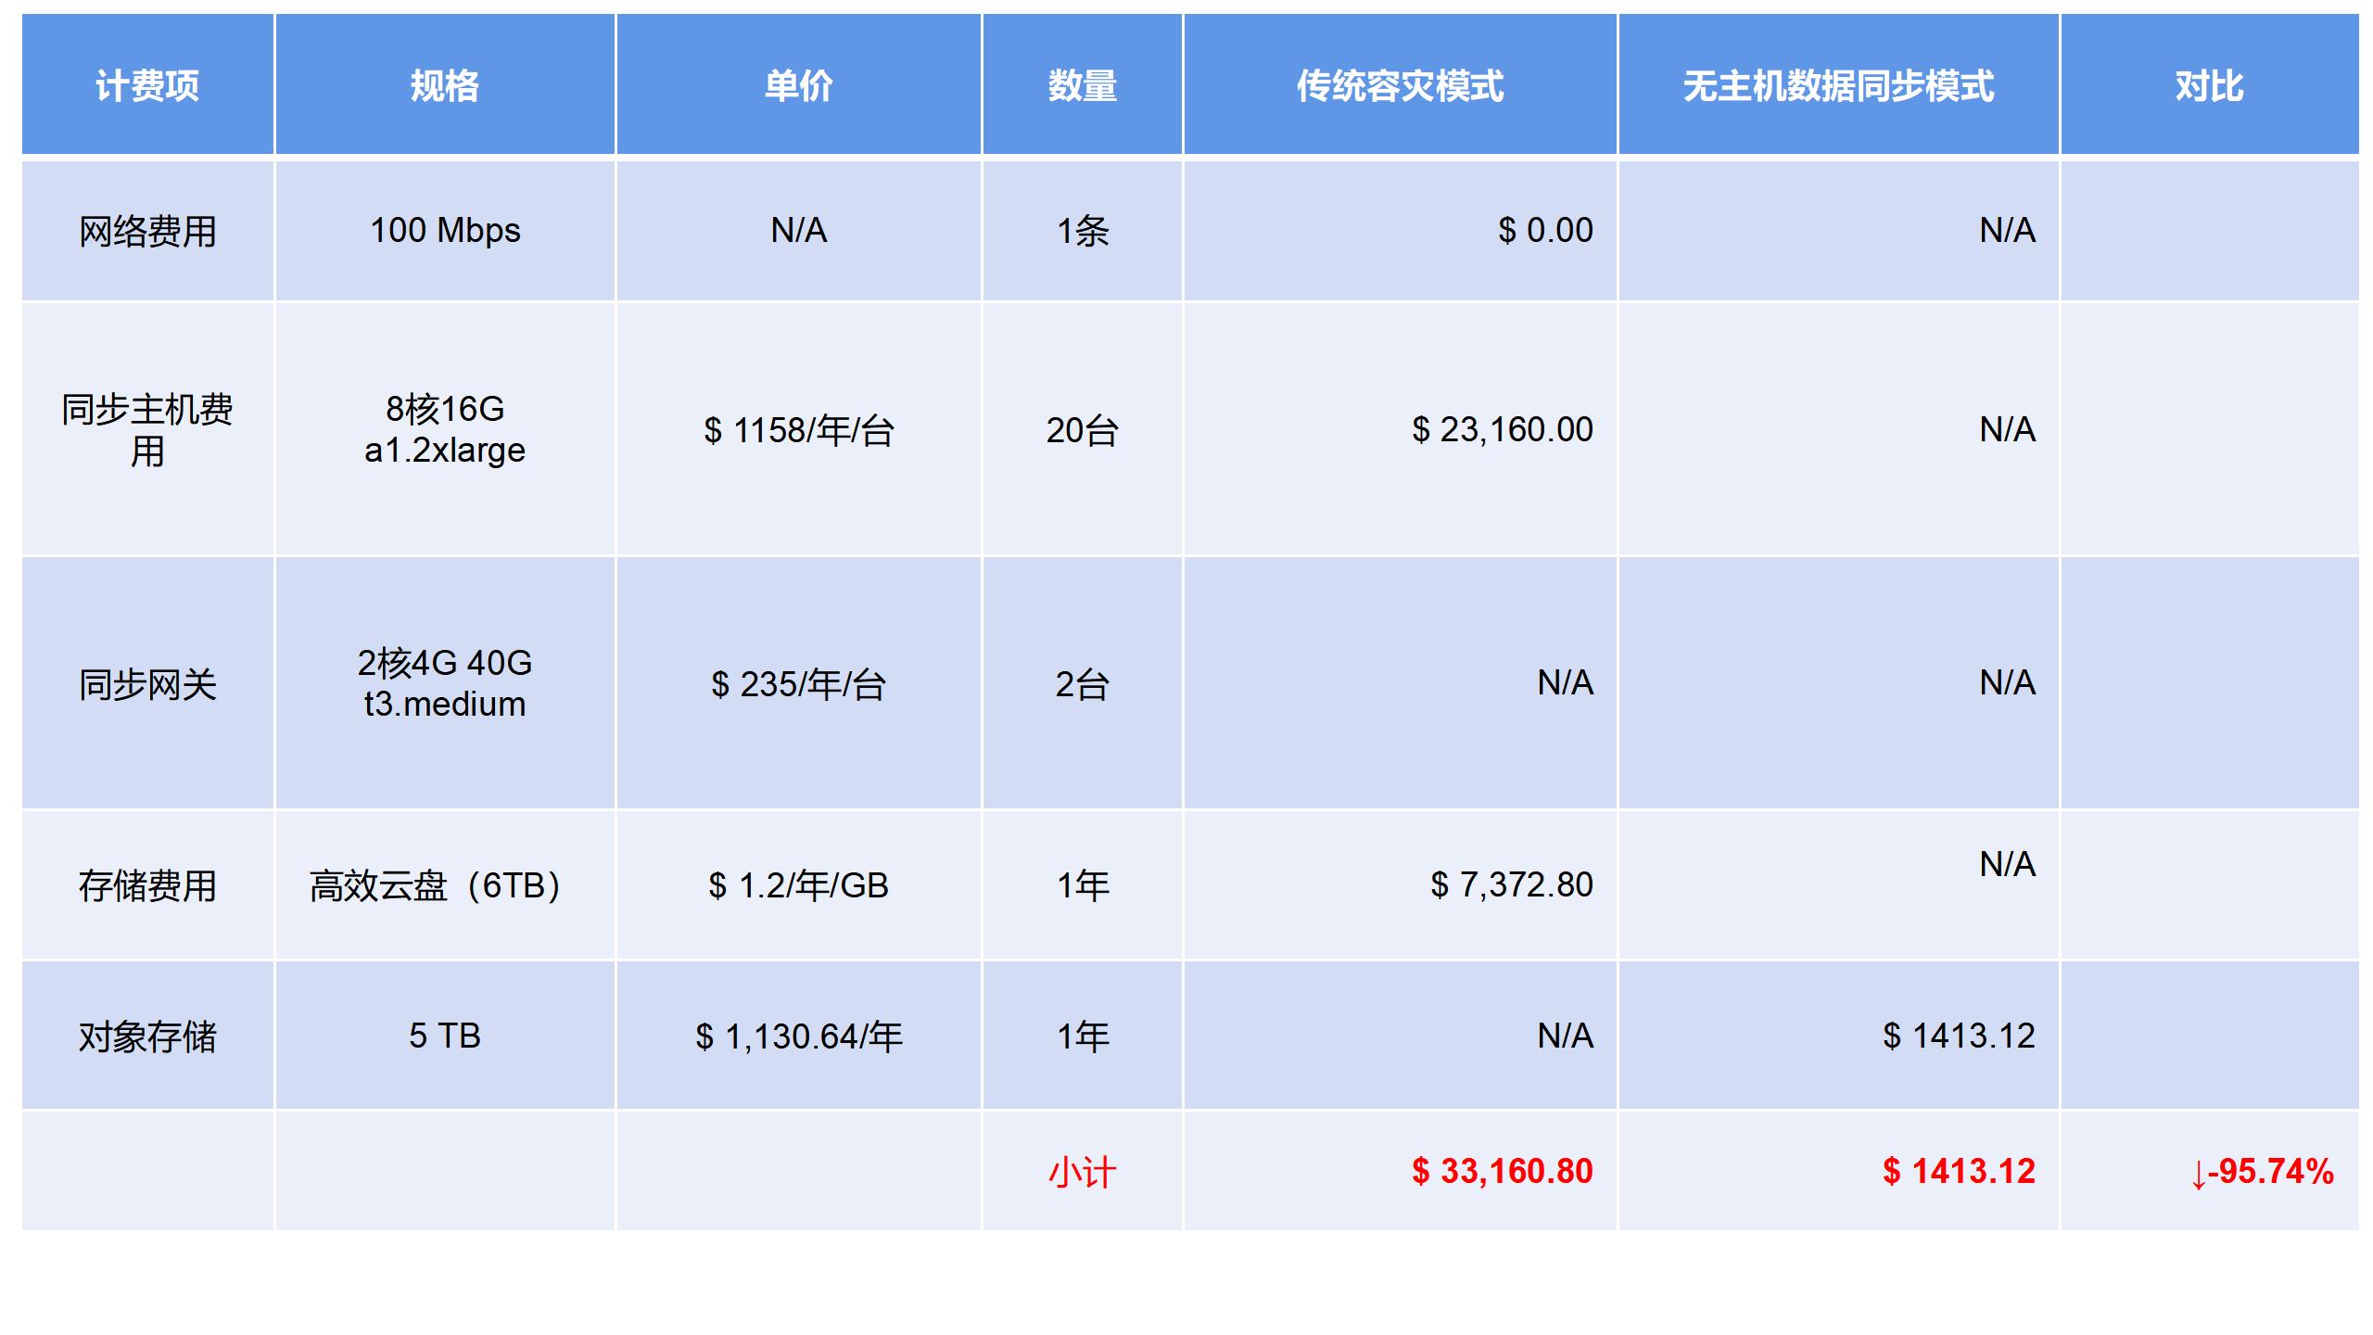Select the 单价 header cell
Screen dimensions: 2373x1335
[798, 86]
